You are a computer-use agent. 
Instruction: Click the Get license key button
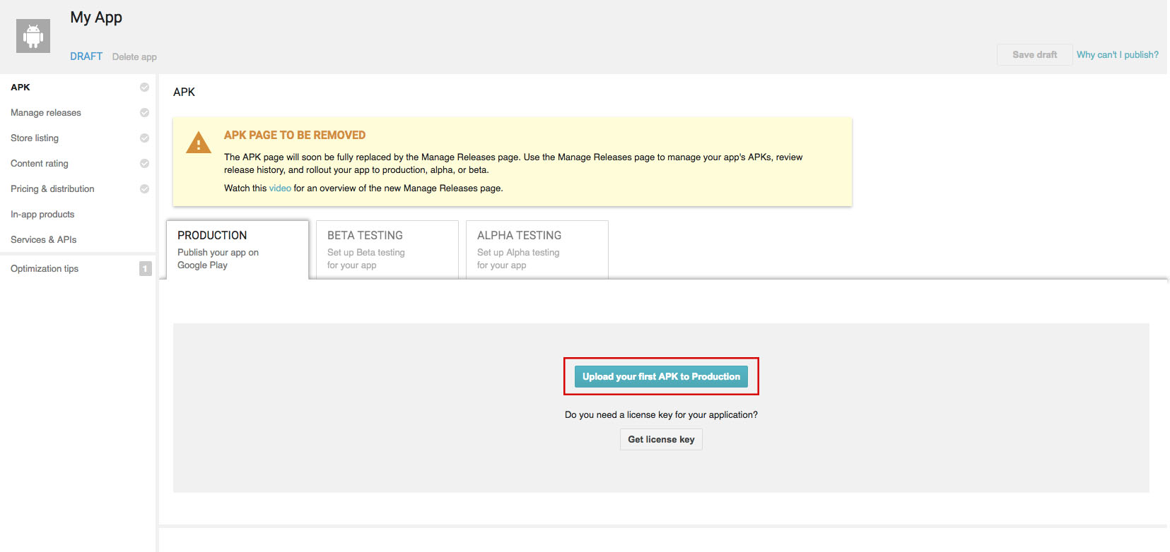[661, 440]
